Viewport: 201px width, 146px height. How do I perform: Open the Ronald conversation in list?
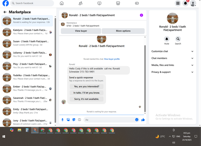pyautogui.click(x=27, y=21)
